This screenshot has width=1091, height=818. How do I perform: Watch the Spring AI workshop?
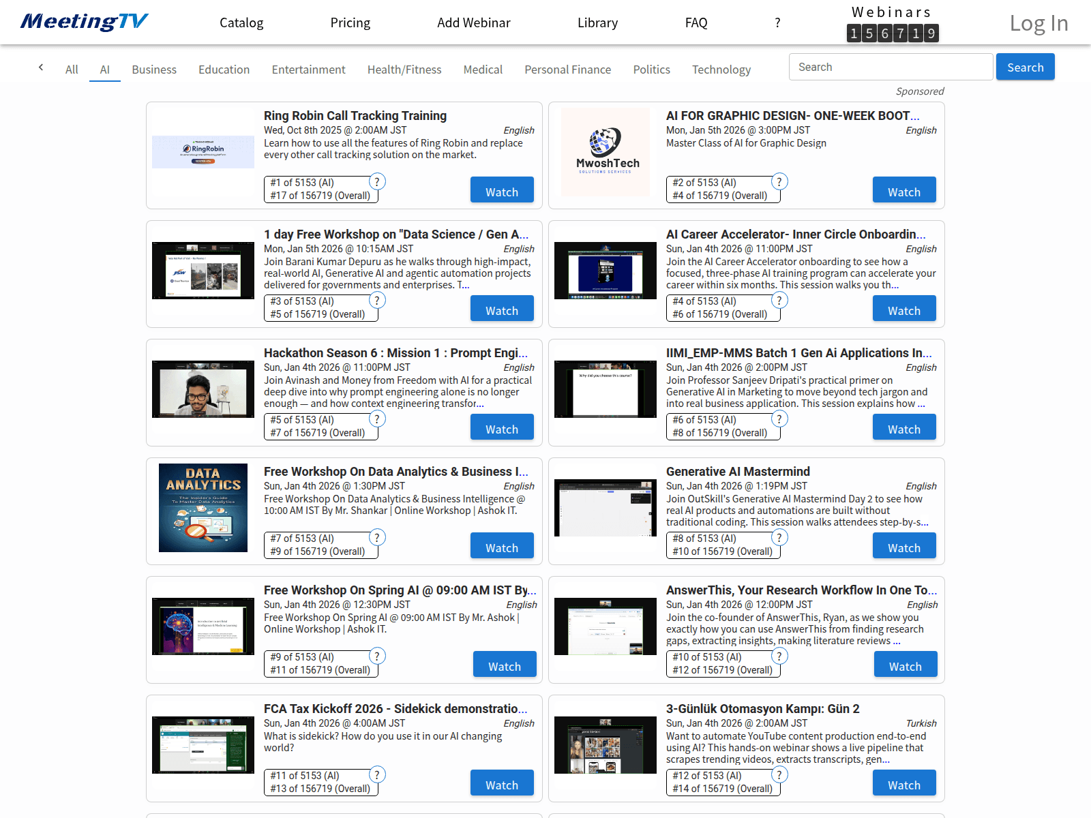tap(505, 664)
